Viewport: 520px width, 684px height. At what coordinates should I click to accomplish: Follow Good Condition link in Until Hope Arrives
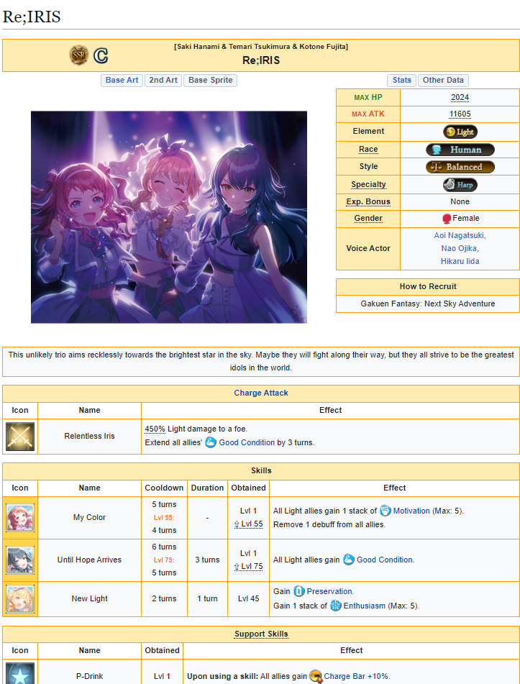[384, 560]
